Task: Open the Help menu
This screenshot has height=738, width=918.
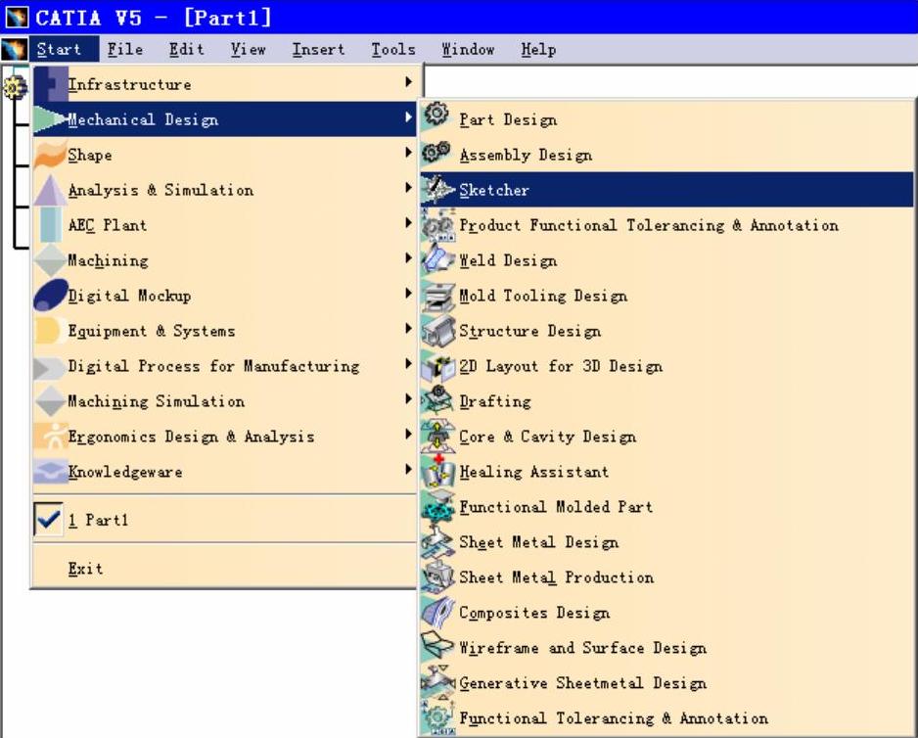Action: tap(538, 49)
